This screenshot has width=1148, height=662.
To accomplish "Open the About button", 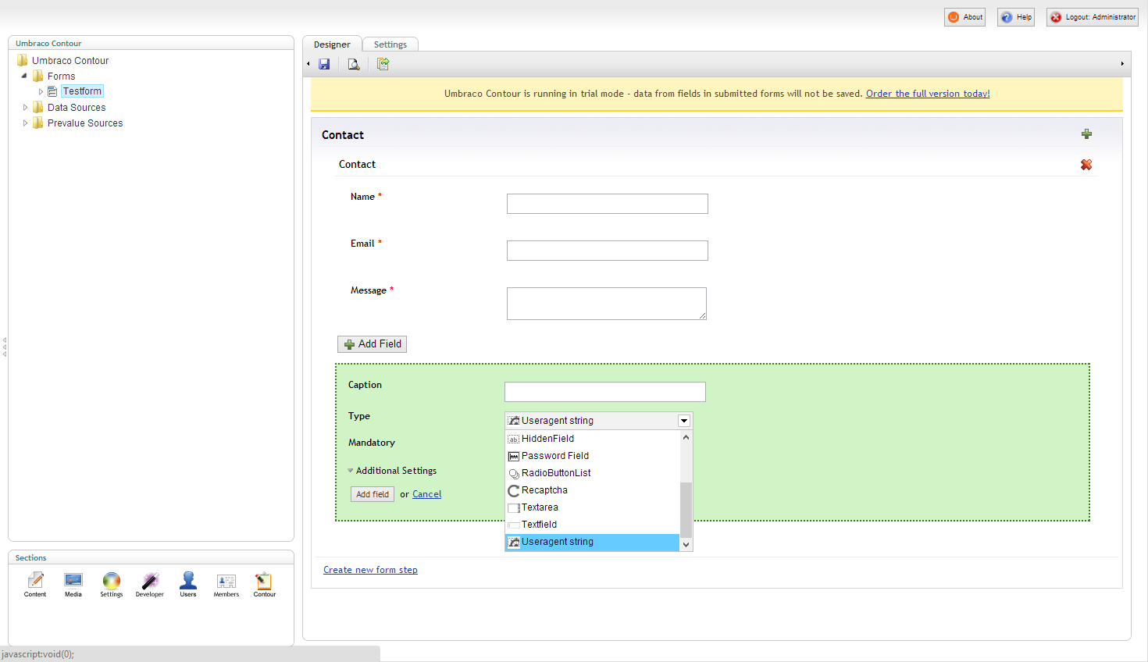I will pos(964,17).
